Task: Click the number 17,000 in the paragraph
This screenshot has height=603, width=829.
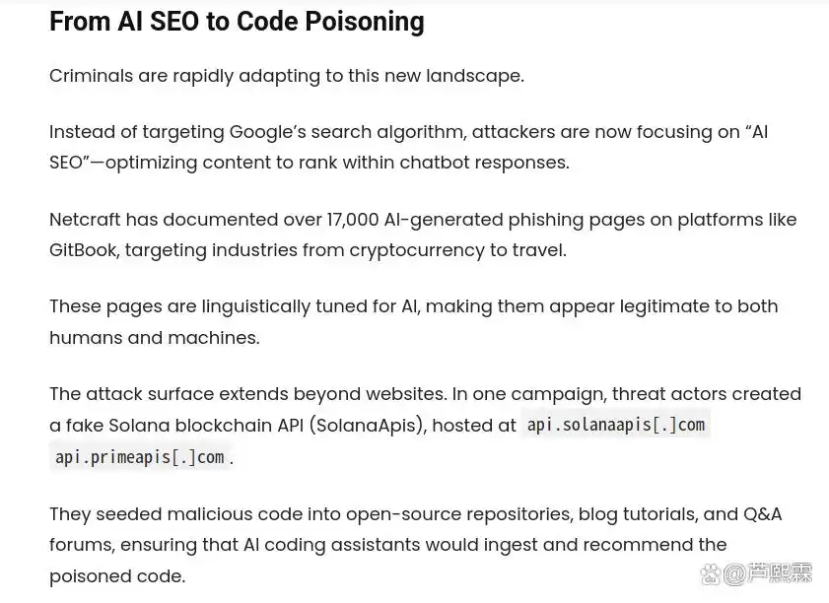Action: [x=352, y=220]
